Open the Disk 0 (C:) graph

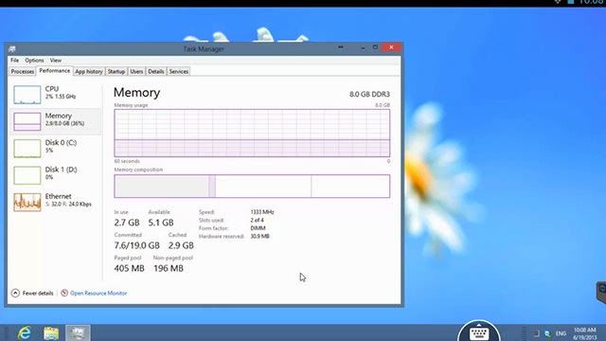(27, 149)
